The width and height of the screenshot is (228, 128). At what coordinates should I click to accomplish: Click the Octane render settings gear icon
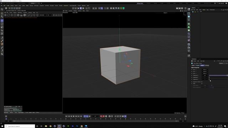click(18, 15)
